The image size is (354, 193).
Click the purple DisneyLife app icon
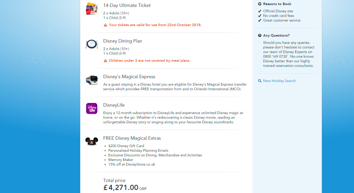92,108
